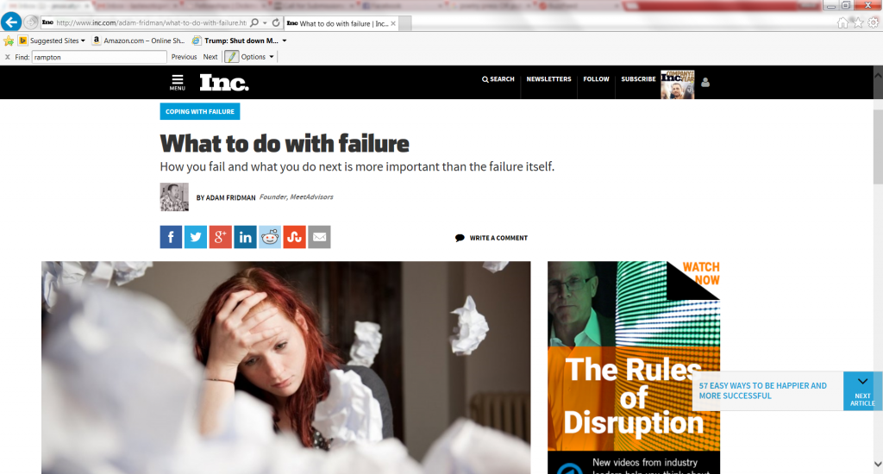The height and width of the screenshot is (474, 883).
Task: Click the Write a Comment link
Action: click(492, 238)
